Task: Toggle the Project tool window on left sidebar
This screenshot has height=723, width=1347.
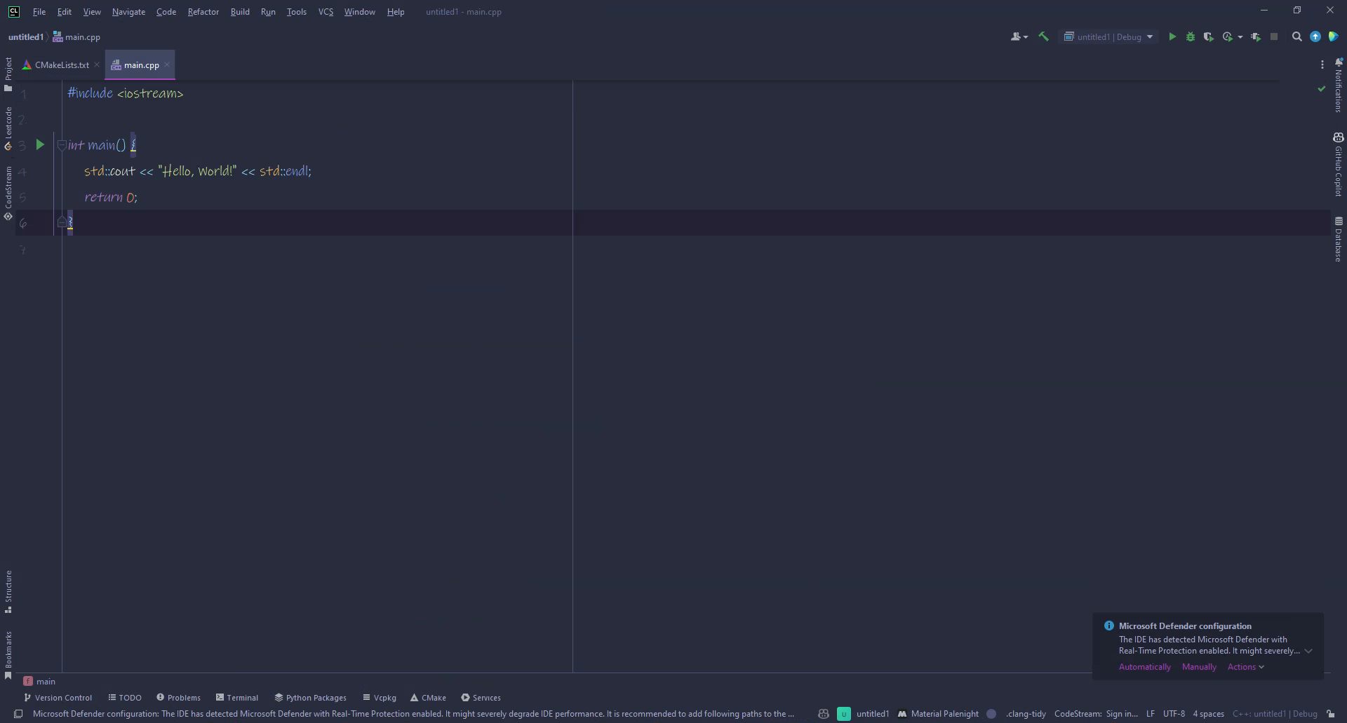Action: (8, 74)
